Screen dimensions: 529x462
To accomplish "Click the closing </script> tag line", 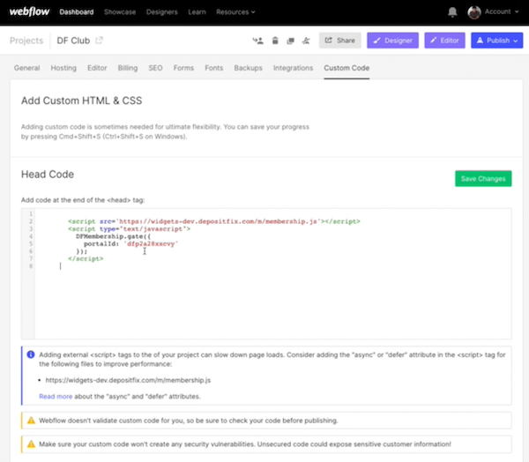I will point(86,259).
